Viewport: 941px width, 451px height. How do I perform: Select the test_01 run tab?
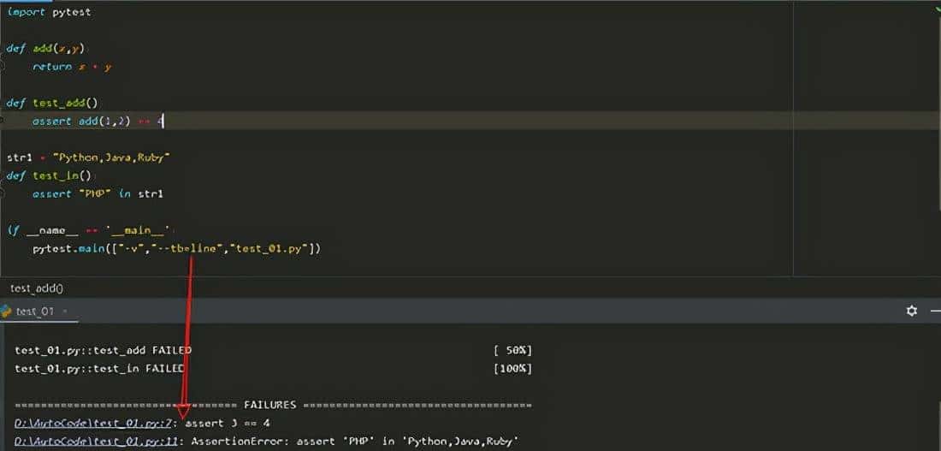tap(35, 311)
